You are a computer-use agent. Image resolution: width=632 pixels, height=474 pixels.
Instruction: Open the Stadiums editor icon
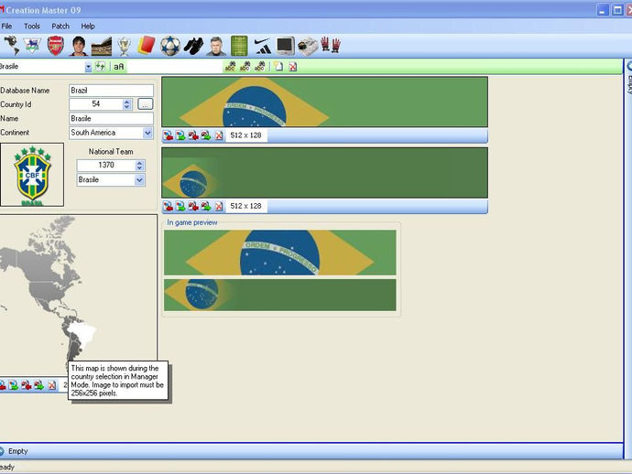101,46
